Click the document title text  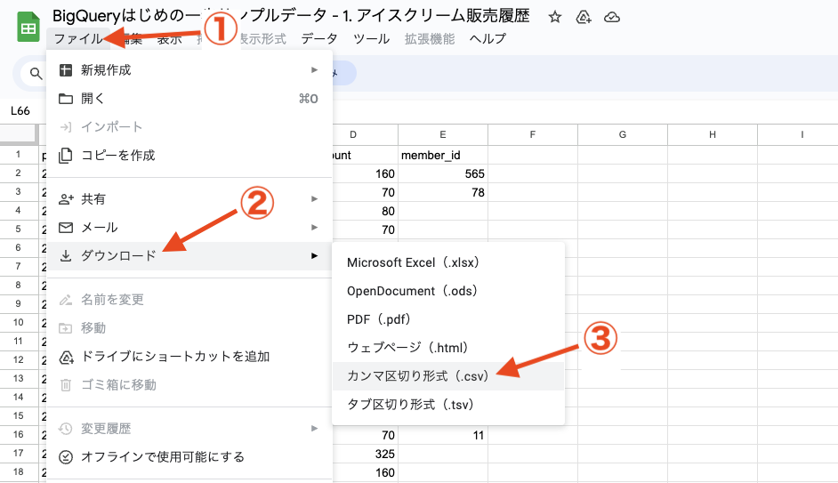point(291,15)
